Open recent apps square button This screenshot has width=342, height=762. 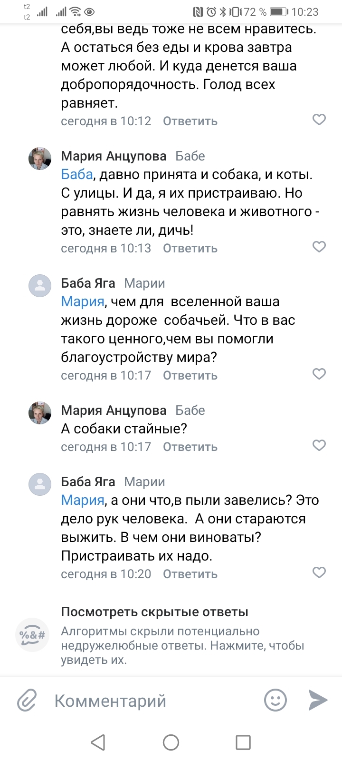[x=243, y=742]
